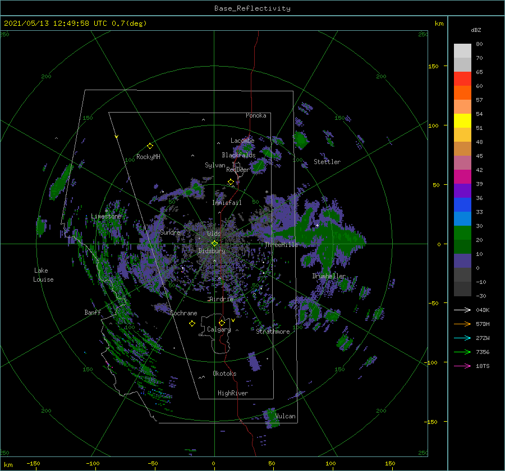Viewport: 505px width, 471px height.
Task: Click the large green echo west of Stettler
Action: [x=301, y=139]
